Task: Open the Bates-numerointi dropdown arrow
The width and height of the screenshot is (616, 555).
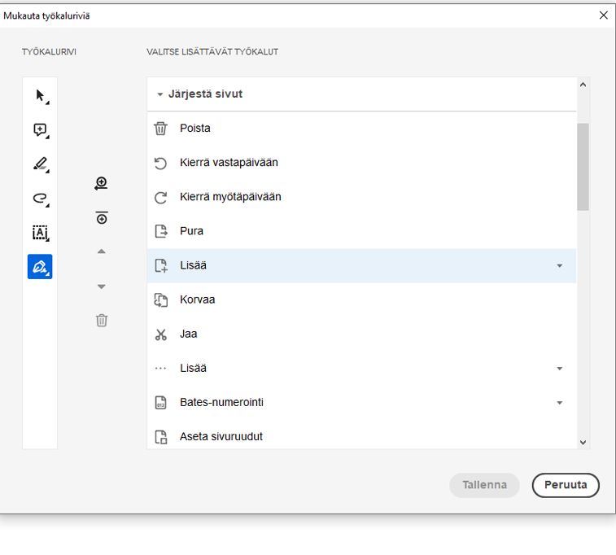Action: coord(559,403)
